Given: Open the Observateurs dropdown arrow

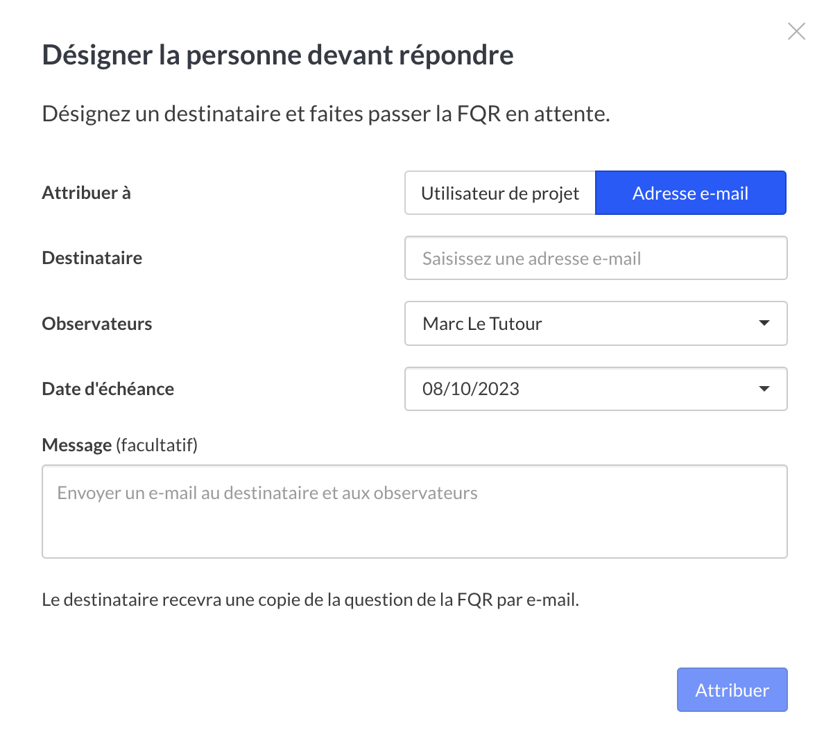Looking at the screenshot, I should [x=764, y=324].
